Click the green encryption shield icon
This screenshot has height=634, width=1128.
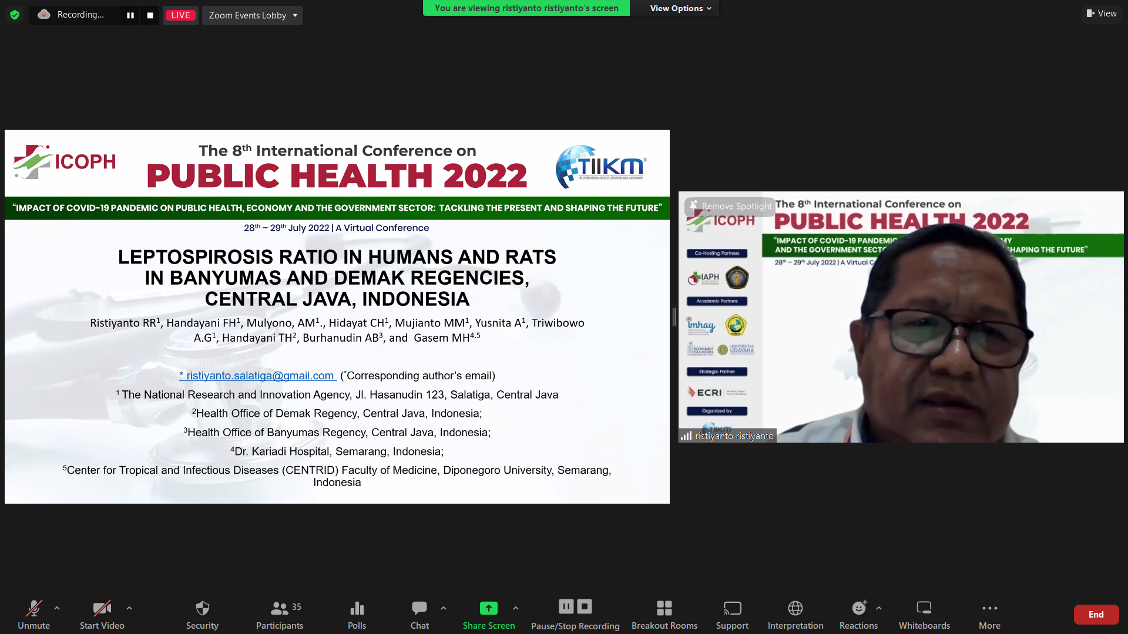click(x=15, y=15)
